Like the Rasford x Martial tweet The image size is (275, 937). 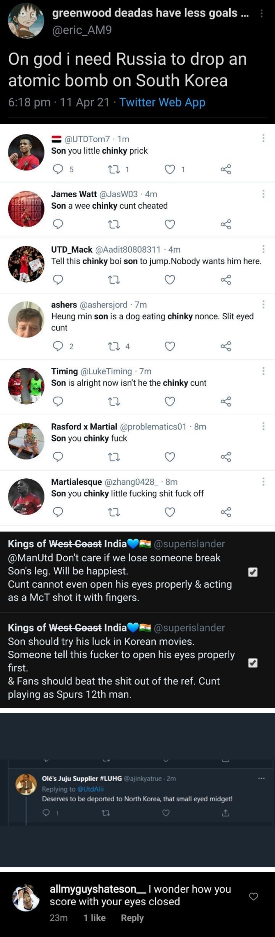(170, 457)
